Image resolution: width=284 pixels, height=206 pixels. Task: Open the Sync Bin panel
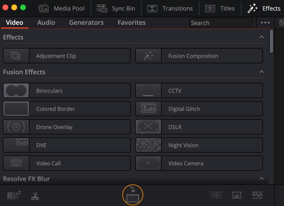pos(116,8)
